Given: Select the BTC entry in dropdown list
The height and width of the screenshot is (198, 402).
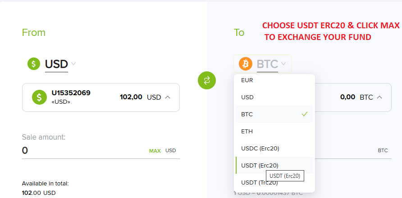Looking at the screenshot, I should coord(247,114).
